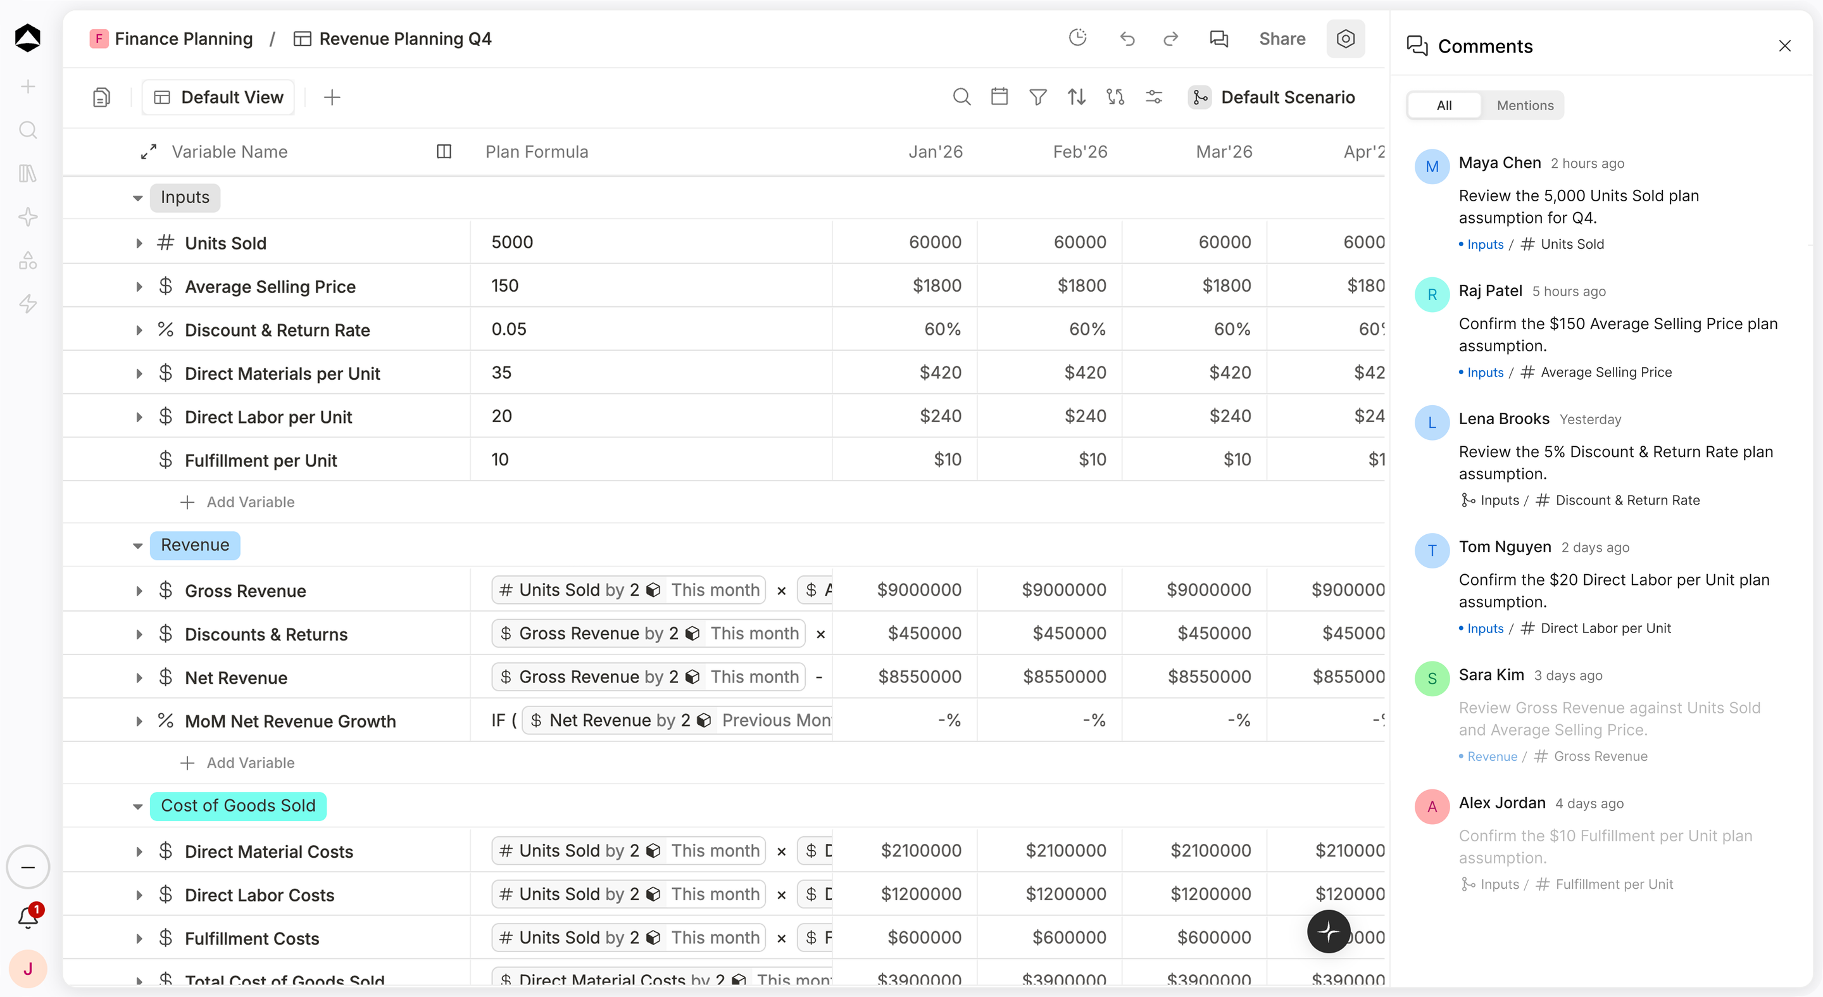Click the pages document icon left of Default View
The image size is (1823, 997).
(x=101, y=97)
